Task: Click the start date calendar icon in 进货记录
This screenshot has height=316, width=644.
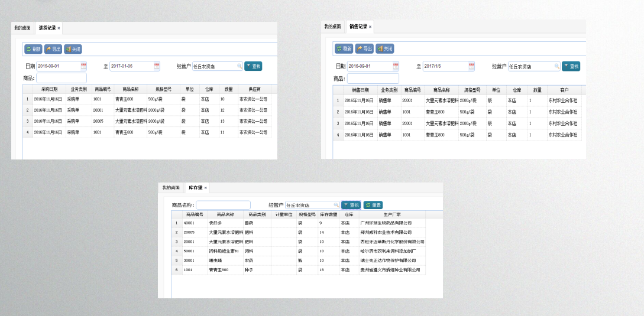Action: (x=83, y=66)
